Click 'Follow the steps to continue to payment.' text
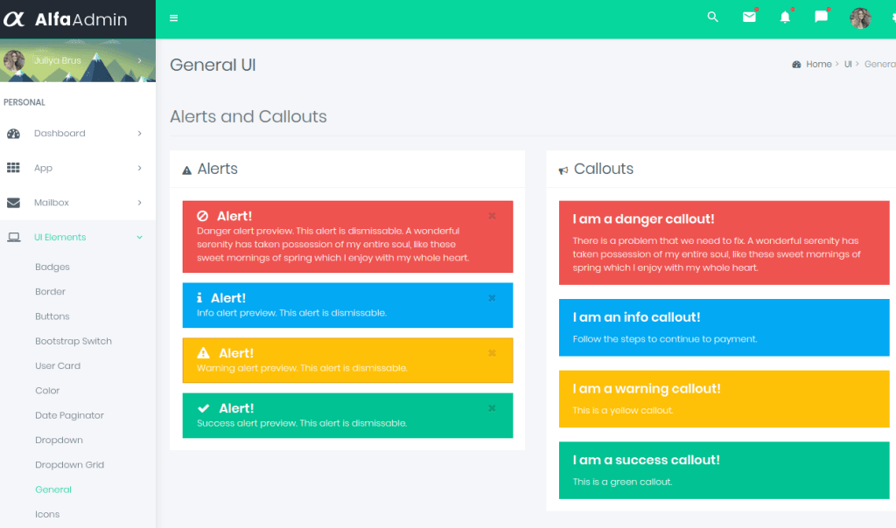 pyautogui.click(x=665, y=339)
